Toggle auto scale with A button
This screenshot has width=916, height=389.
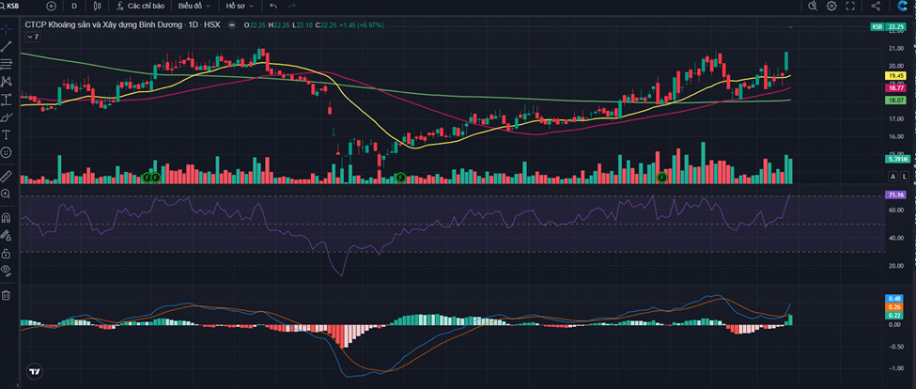[x=893, y=177]
